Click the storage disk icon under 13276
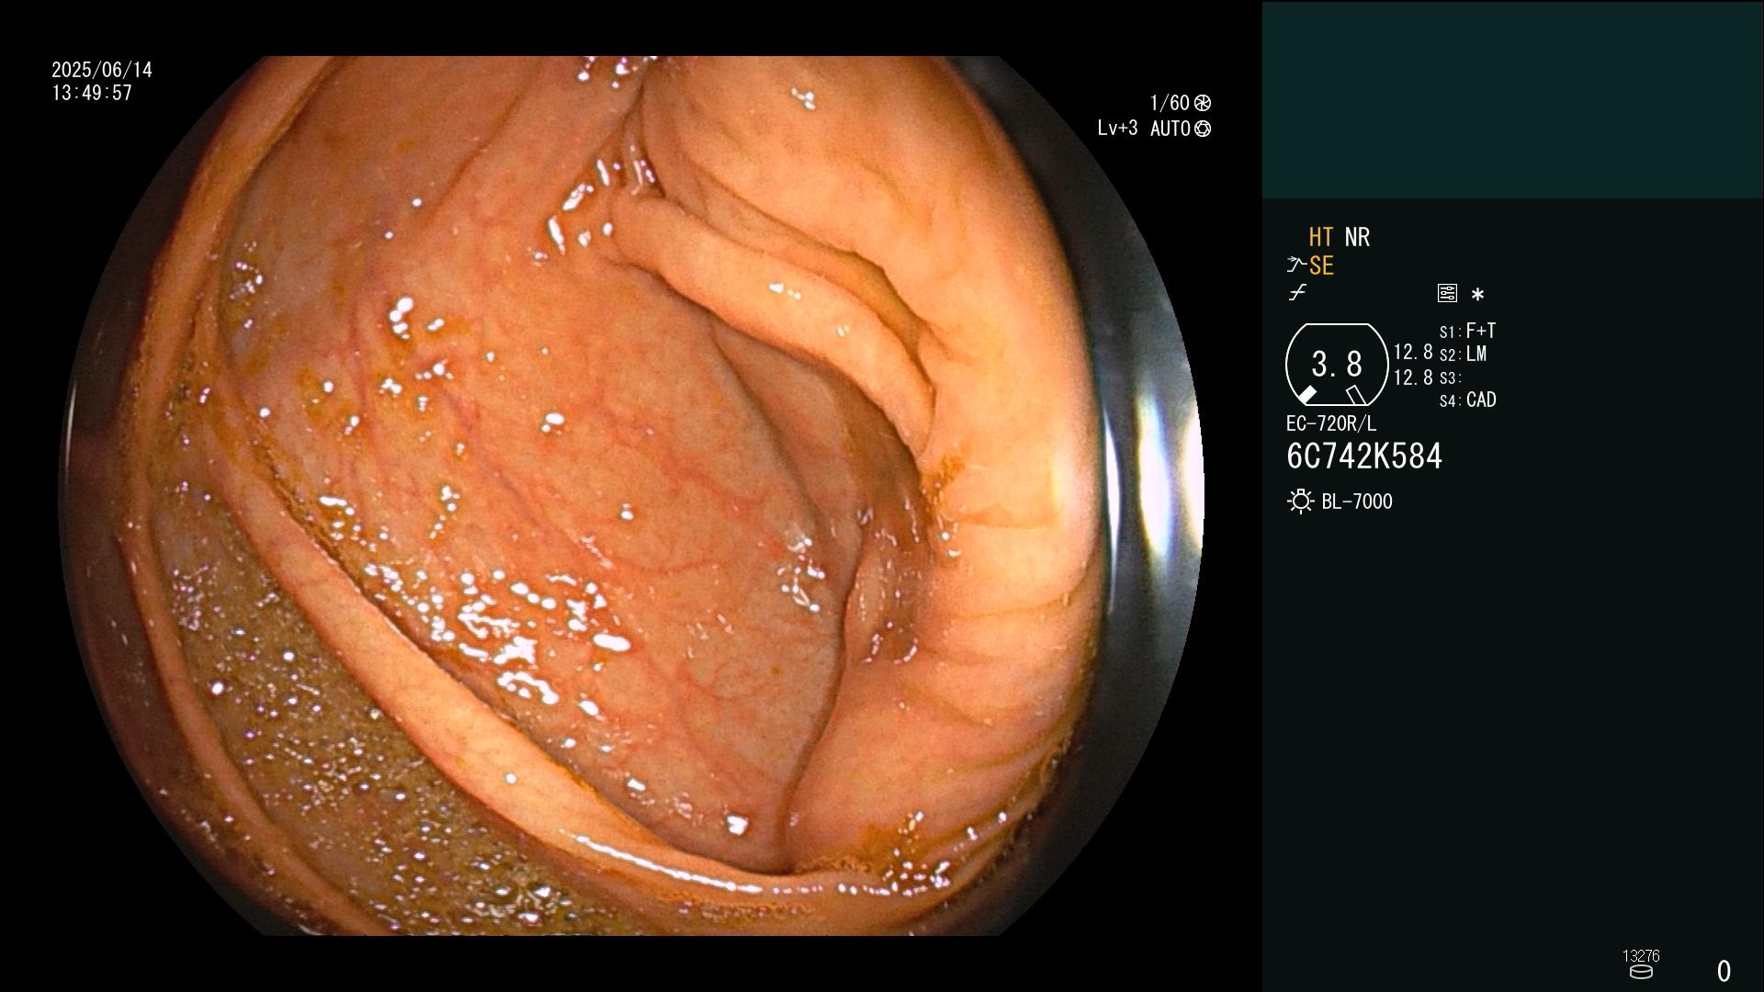 coord(1641,972)
